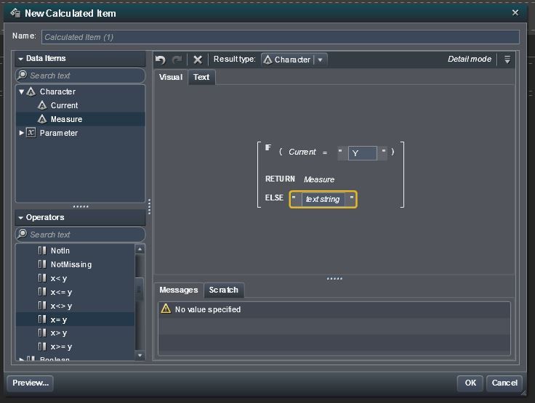Click the Measure operand after RETURN
Screen dimensions: 535x403
tap(319, 179)
